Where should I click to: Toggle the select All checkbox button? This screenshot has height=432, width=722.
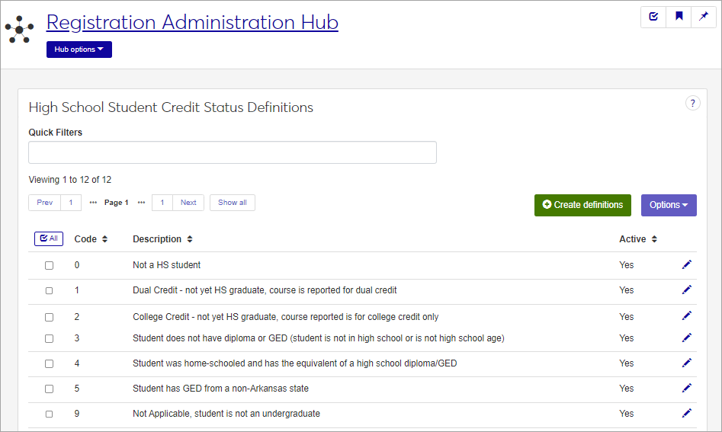(x=48, y=238)
